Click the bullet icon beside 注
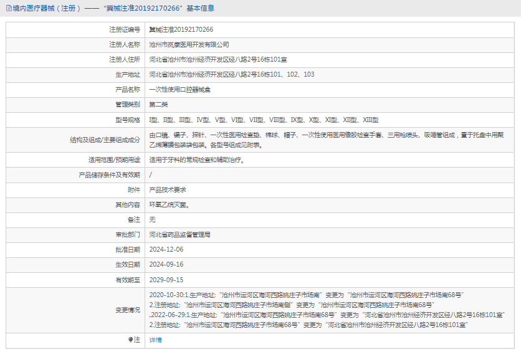 [x=131, y=340]
